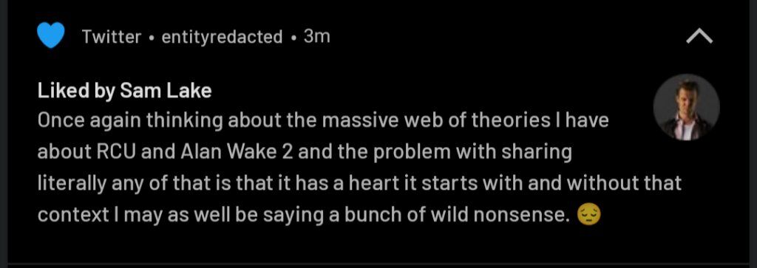The height and width of the screenshot is (268, 757).
Task: Tap the name Sam Lake in title
Action: 166,90
